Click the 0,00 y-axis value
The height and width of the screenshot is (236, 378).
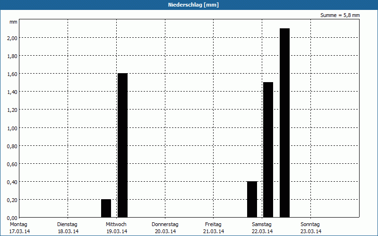[x=13, y=218]
